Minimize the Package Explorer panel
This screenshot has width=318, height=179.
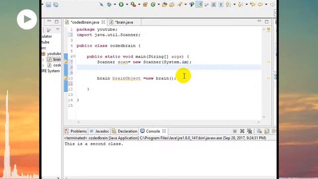[49, 21]
